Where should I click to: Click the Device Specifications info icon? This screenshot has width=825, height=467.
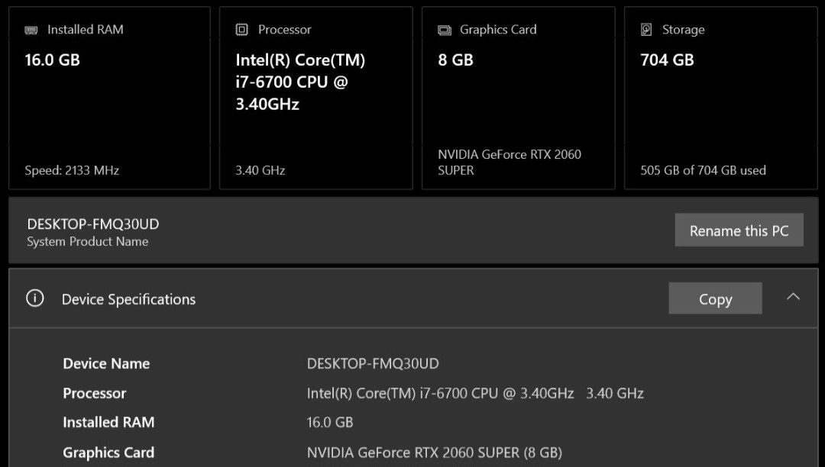coord(34,298)
